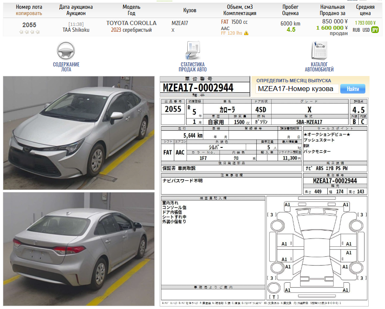
Task: Click the СТАТИСТИКА ПРОДАЖ АВТО label
Action: pos(192,67)
